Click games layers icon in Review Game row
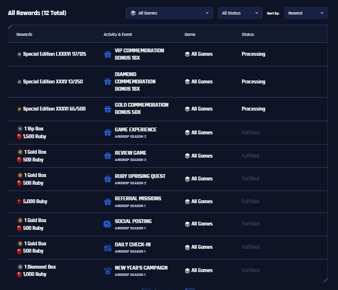 point(187,156)
